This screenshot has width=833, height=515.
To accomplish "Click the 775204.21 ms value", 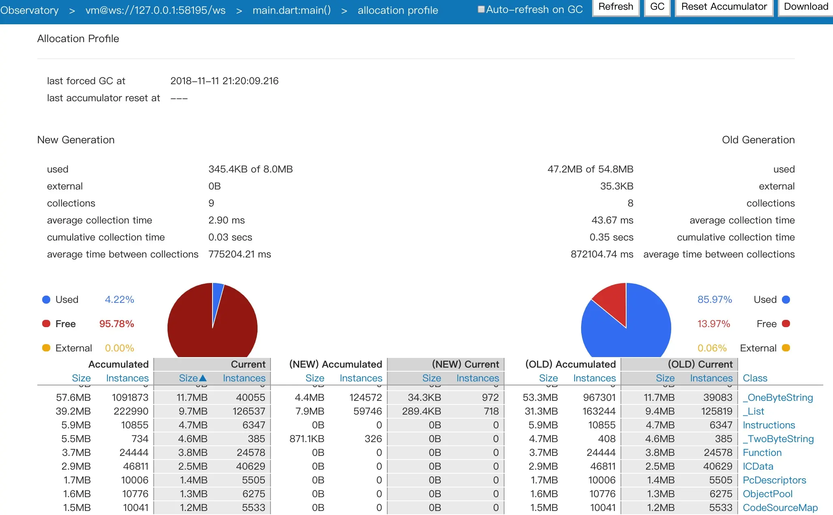I will pos(240,254).
